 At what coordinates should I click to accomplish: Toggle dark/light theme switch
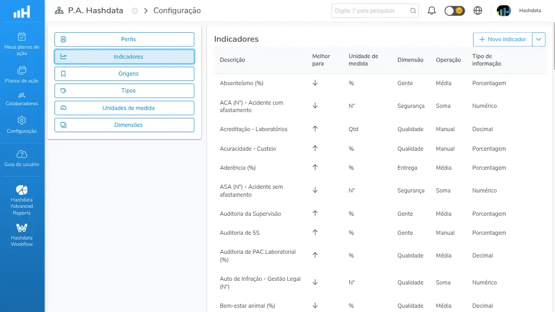[454, 11]
